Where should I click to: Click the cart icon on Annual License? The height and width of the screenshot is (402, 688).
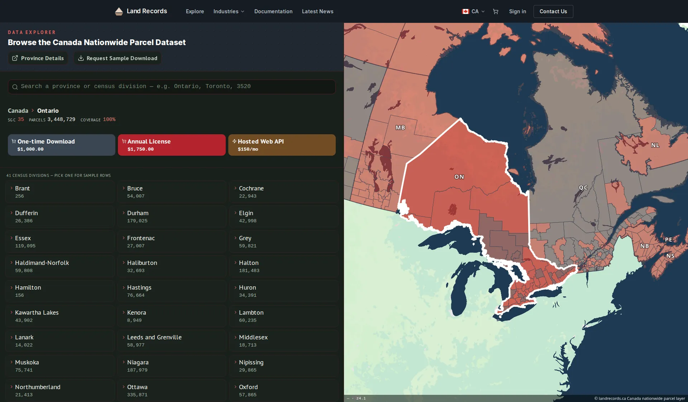click(124, 141)
